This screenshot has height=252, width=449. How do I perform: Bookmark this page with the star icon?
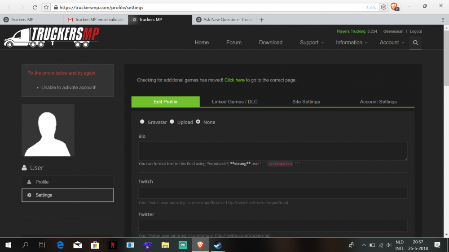point(46,7)
